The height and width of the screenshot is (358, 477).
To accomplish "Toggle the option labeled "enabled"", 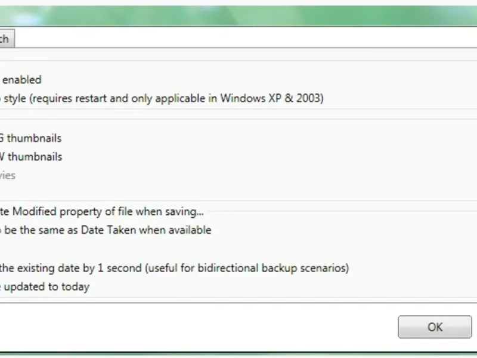I will click(x=21, y=79).
